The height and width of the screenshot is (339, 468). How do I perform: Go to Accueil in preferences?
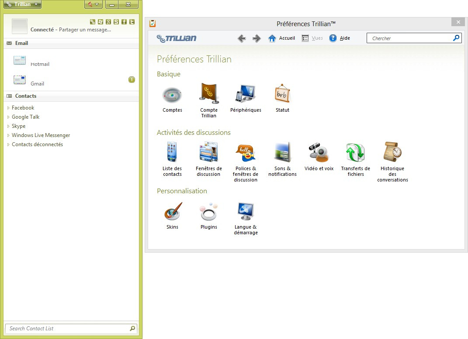click(x=281, y=38)
